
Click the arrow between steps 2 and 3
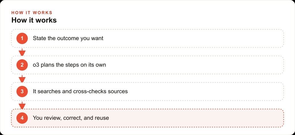tap(22, 79)
